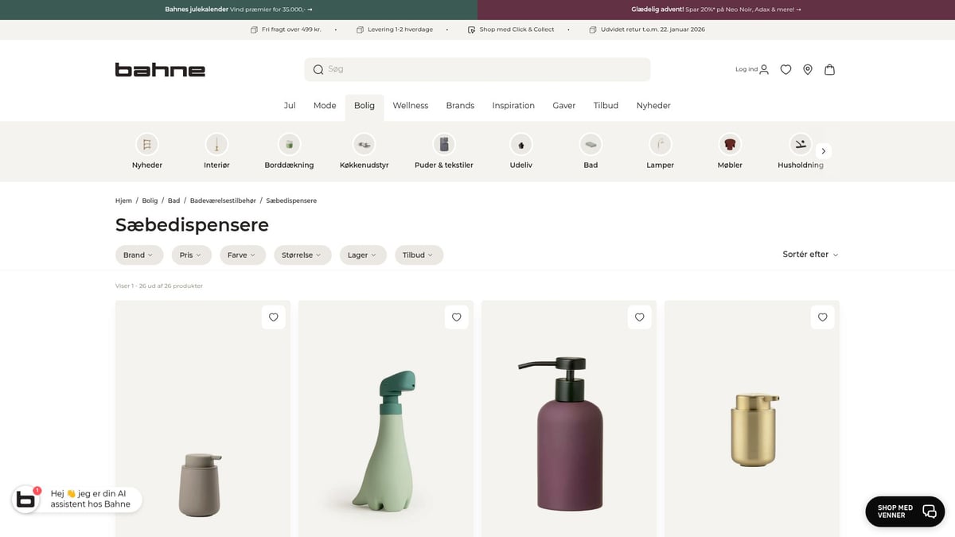The width and height of the screenshot is (955, 537).
Task: Click the Badeværelsestilbehør breadcrumb link
Action: coord(223,200)
